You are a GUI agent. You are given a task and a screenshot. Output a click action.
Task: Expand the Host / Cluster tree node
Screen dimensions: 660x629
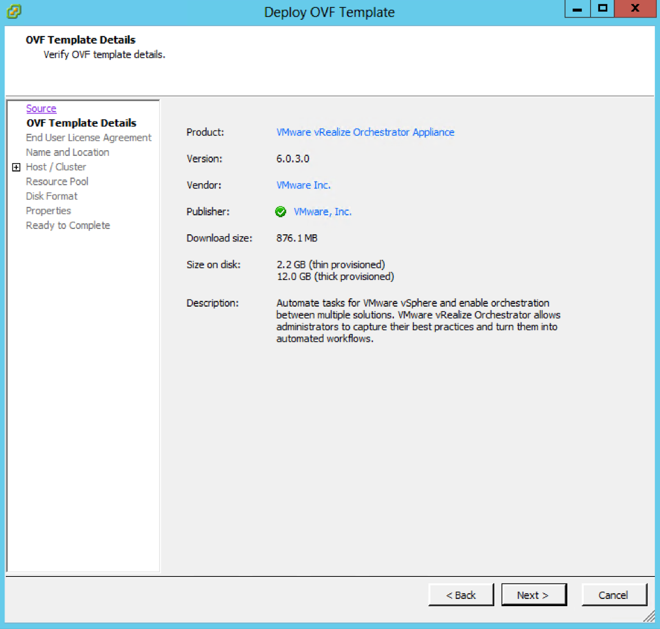[x=16, y=167]
